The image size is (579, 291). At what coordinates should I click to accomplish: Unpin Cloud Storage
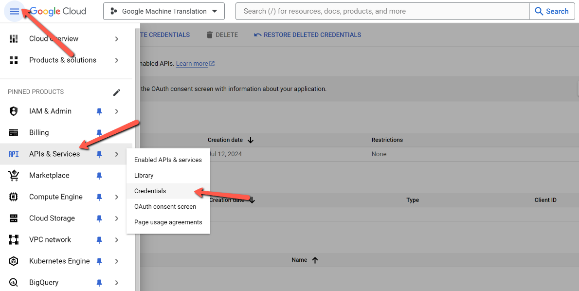[x=99, y=218]
